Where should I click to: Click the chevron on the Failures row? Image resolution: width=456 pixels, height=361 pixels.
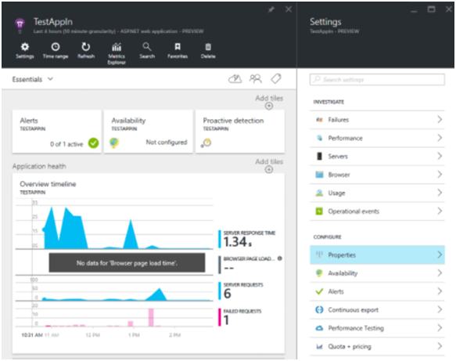pos(440,119)
